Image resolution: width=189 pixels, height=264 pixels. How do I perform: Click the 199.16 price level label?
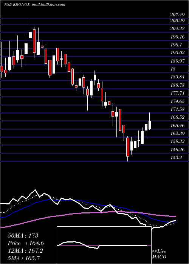177,37
